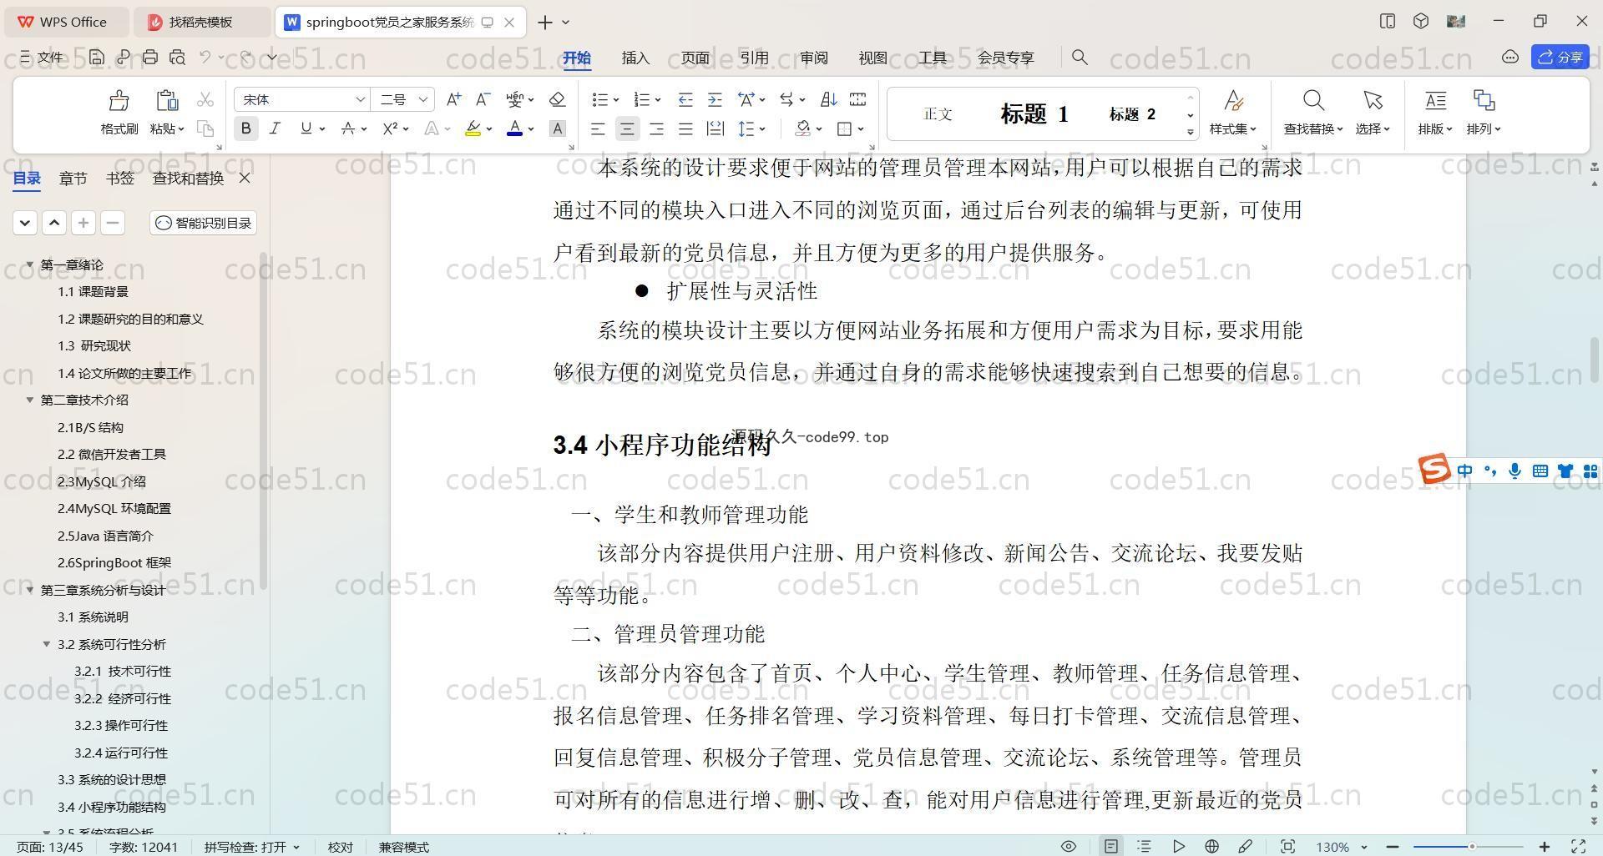Image resolution: width=1603 pixels, height=856 pixels.
Task: Click the Format Painter (格式刷) icon
Action: (119, 101)
